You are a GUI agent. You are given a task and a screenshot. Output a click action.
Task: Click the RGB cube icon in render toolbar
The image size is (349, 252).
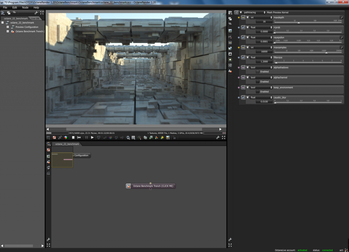(66, 138)
